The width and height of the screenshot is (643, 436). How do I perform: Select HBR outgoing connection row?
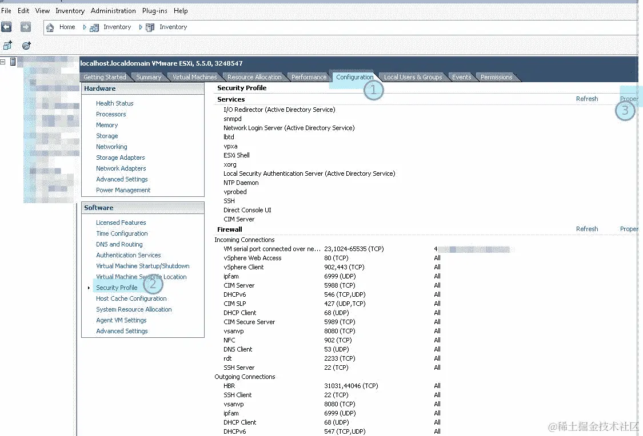[x=332, y=386]
